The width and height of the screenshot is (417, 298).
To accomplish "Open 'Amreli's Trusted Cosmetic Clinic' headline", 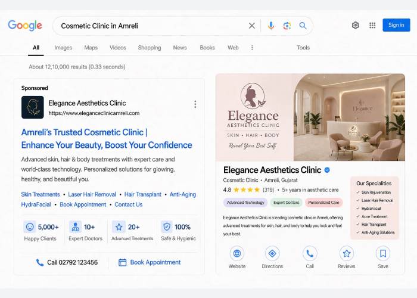I will (x=107, y=139).
